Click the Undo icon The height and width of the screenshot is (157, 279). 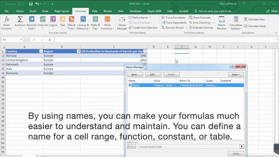pyautogui.click(x=37, y=4)
